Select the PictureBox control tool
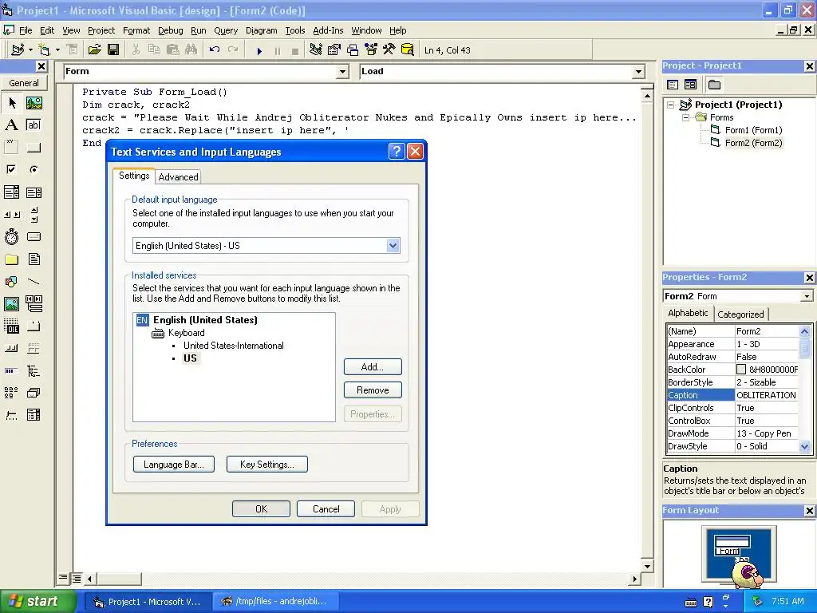 tap(34, 103)
